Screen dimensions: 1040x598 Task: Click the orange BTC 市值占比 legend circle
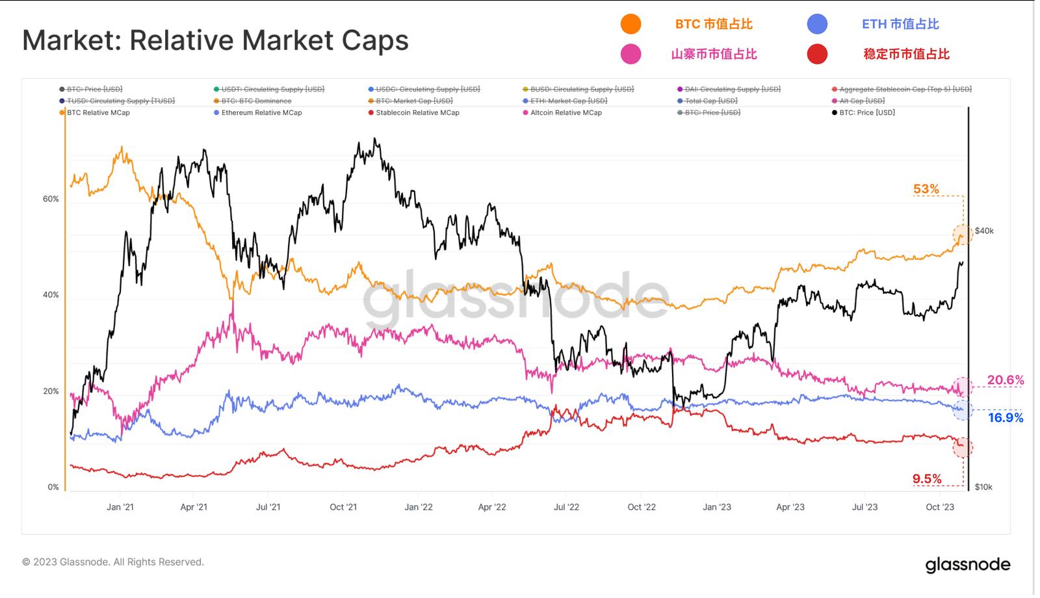click(x=630, y=24)
